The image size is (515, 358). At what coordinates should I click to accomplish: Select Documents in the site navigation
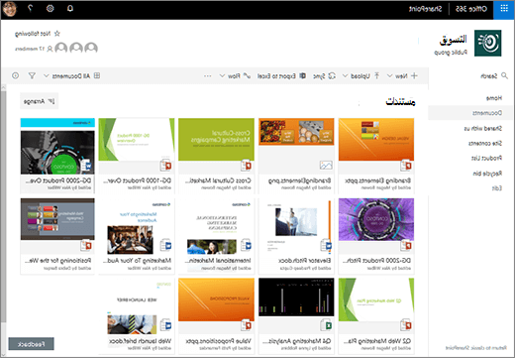click(487, 113)
